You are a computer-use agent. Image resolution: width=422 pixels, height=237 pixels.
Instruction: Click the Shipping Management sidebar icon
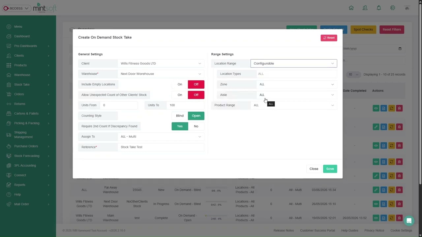click(x=9, y=135)
